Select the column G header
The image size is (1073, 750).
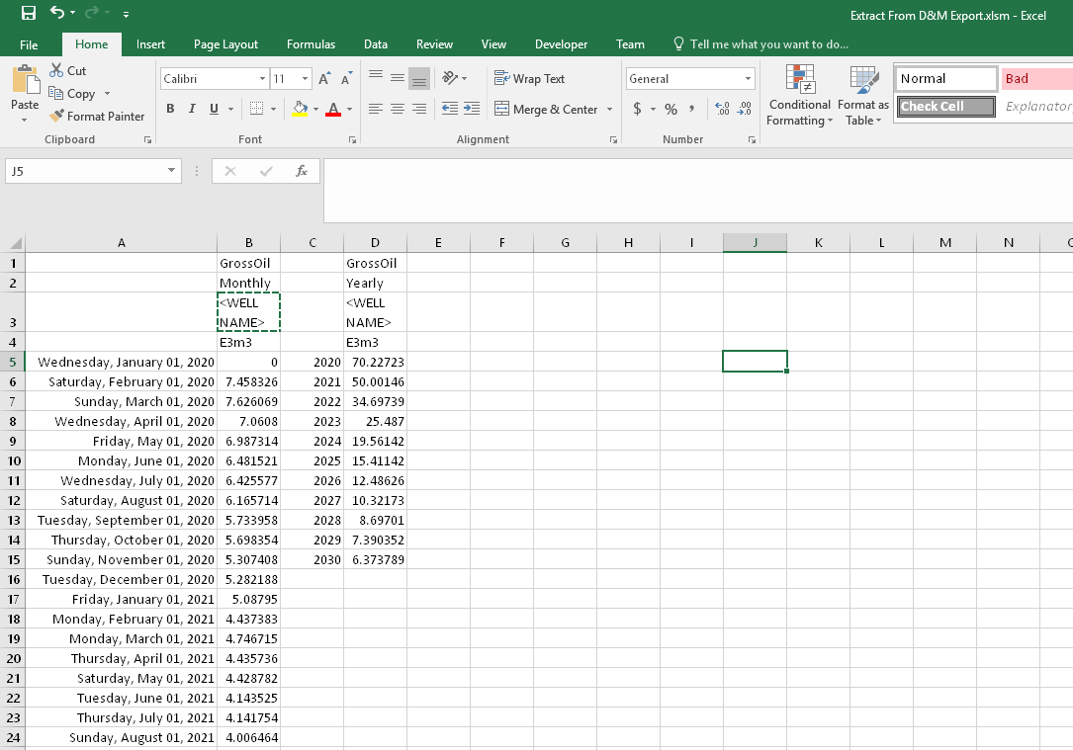pos(565,242)
